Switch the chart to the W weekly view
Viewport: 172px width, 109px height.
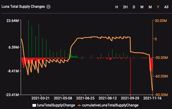[142, 7]
